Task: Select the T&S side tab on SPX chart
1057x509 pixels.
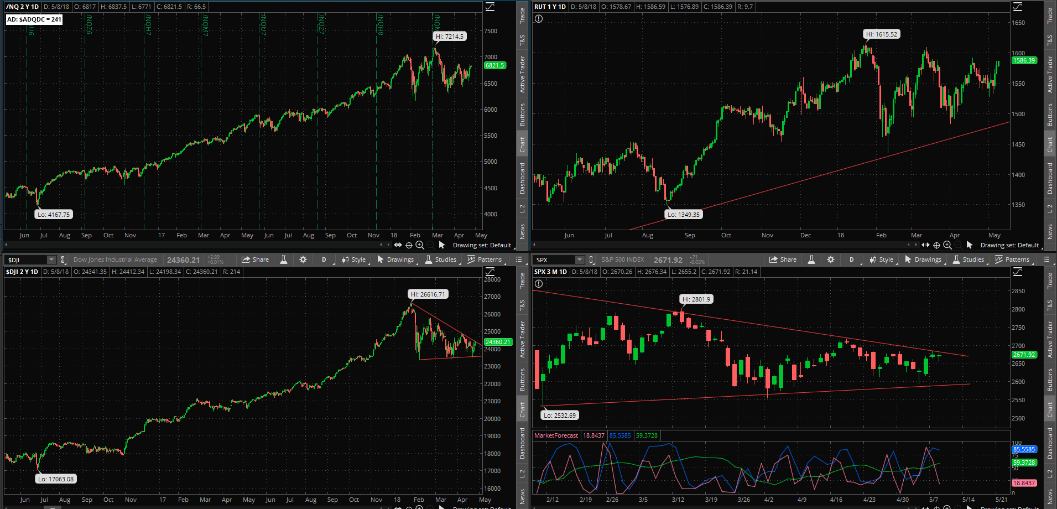Action: point(1049,305)
